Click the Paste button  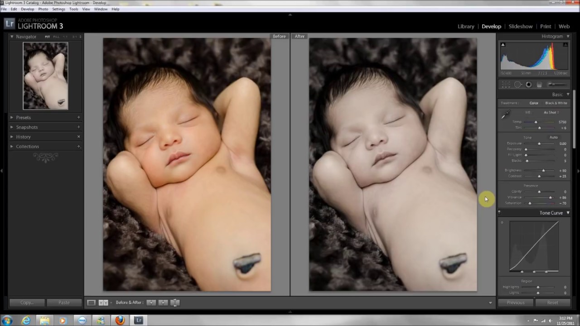[x=64, y=302]
